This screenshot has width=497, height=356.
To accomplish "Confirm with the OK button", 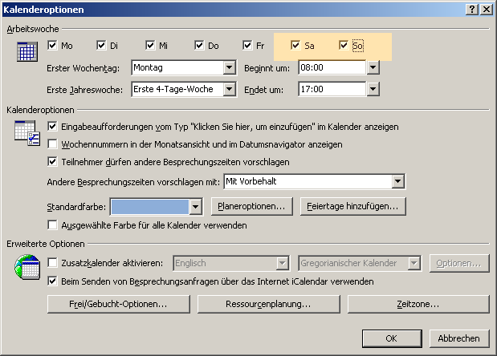I will (x=392, y=338).
